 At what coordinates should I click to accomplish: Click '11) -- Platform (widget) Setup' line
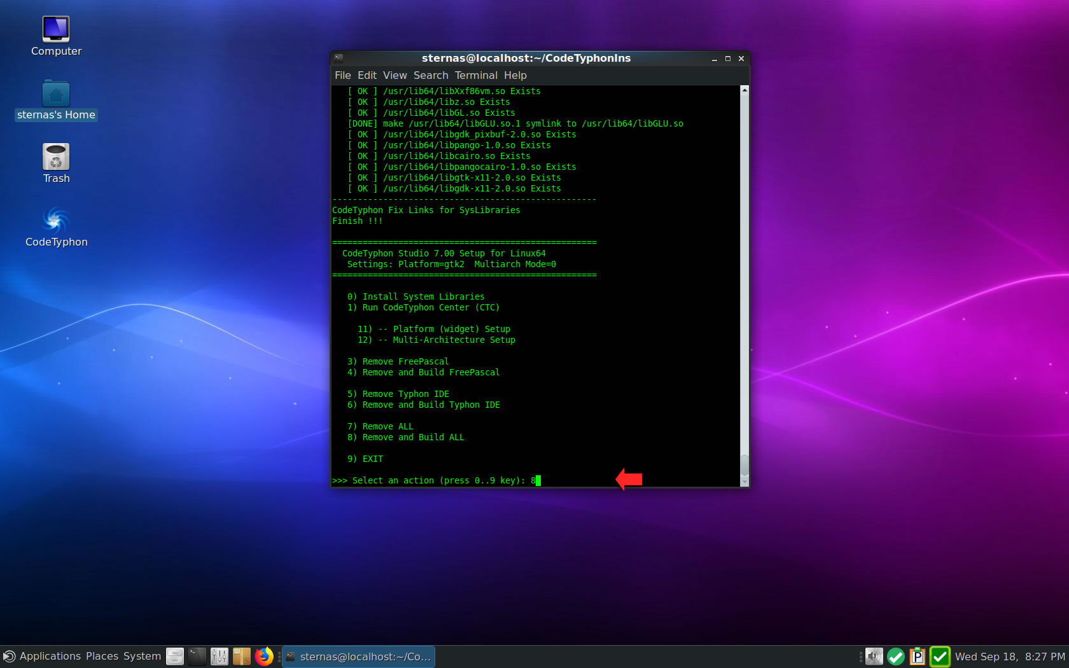433,329
